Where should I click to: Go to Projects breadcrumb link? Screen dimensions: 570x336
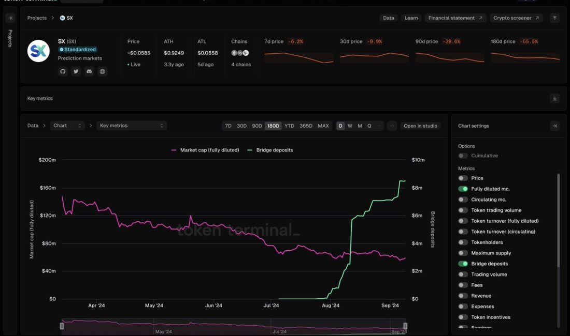click(x=37, y=18)
